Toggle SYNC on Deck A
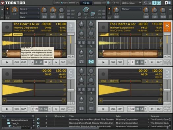The width and height of the screenshot is (173, 130). coord(7,35)
